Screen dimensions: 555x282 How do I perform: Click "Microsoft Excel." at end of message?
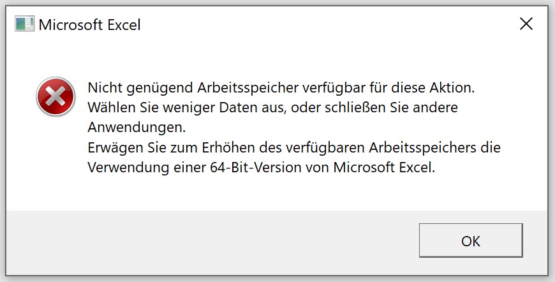tap(384, 167)
